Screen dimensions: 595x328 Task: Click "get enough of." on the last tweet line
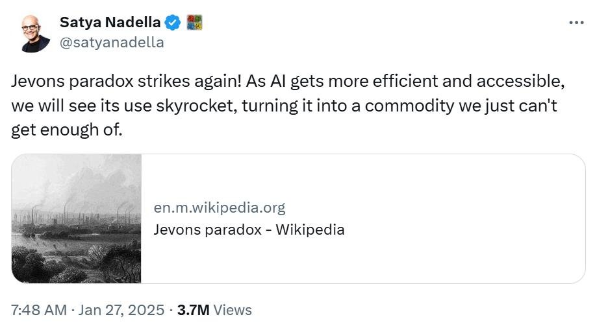66,130
